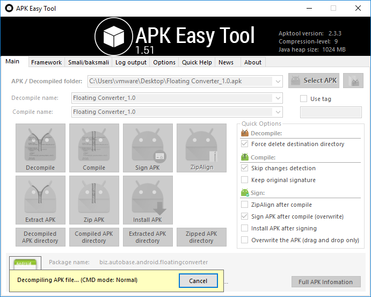Open the Framework tab

pyautogui.click(x=46, y=62)
